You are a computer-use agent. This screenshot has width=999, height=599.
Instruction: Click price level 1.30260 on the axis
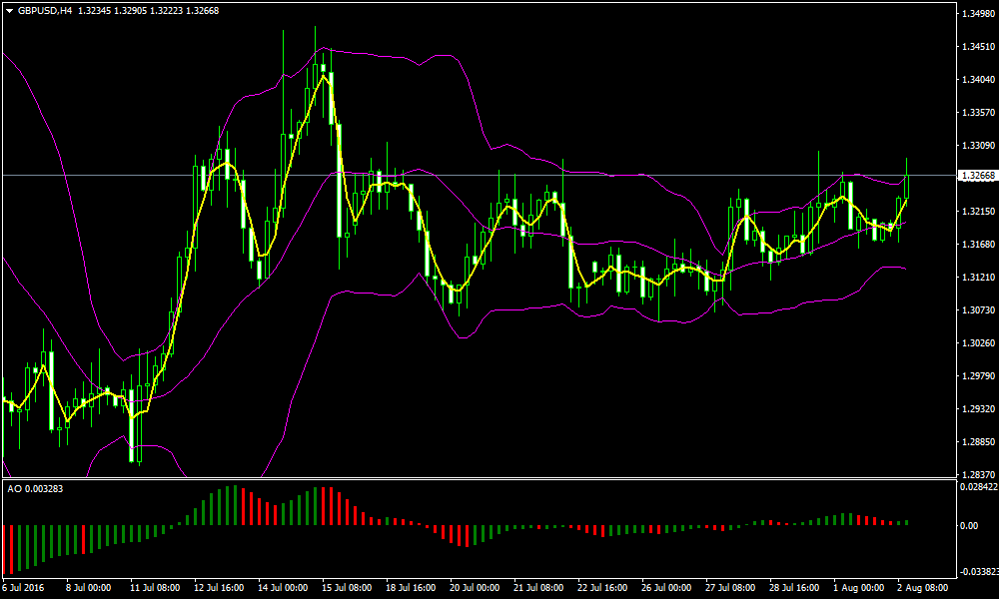click(x=978, y=343)
